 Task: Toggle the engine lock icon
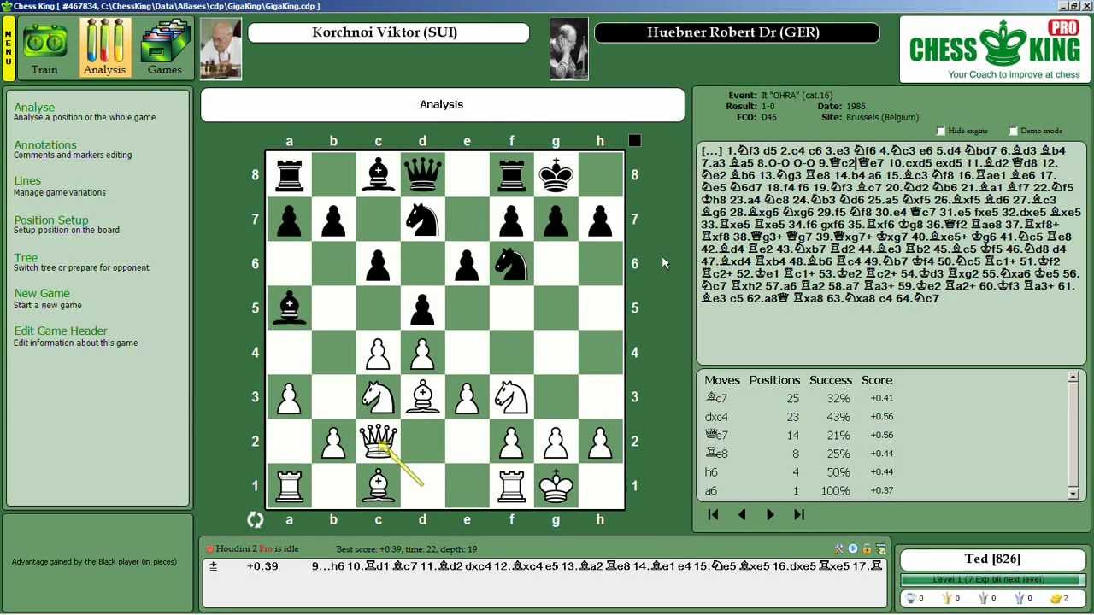[x=867, y=548]
